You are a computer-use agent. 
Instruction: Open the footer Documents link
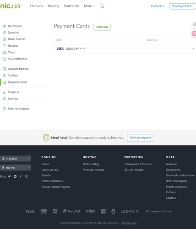(x=173, y=170)
